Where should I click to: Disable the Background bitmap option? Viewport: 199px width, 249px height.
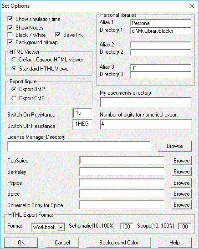tap(10, 42)
